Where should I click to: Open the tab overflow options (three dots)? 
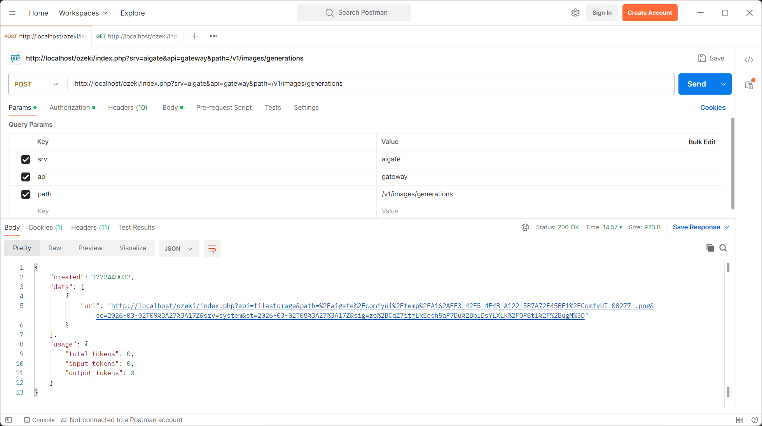pyautogui.click(x=214, y=36)
